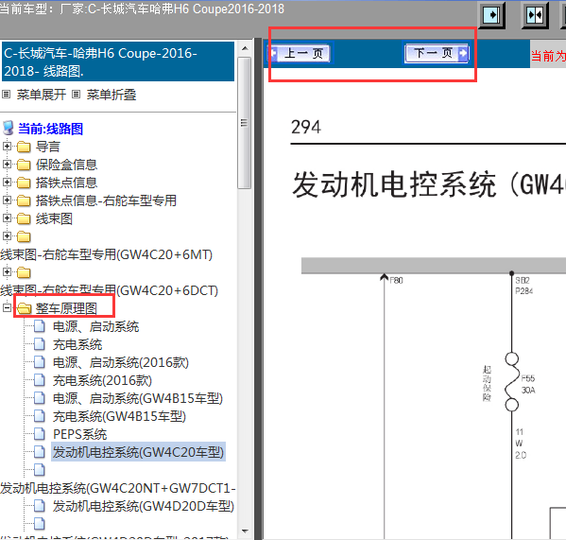Click the 保险盒信息 folder icon

[x=24, y=165]
